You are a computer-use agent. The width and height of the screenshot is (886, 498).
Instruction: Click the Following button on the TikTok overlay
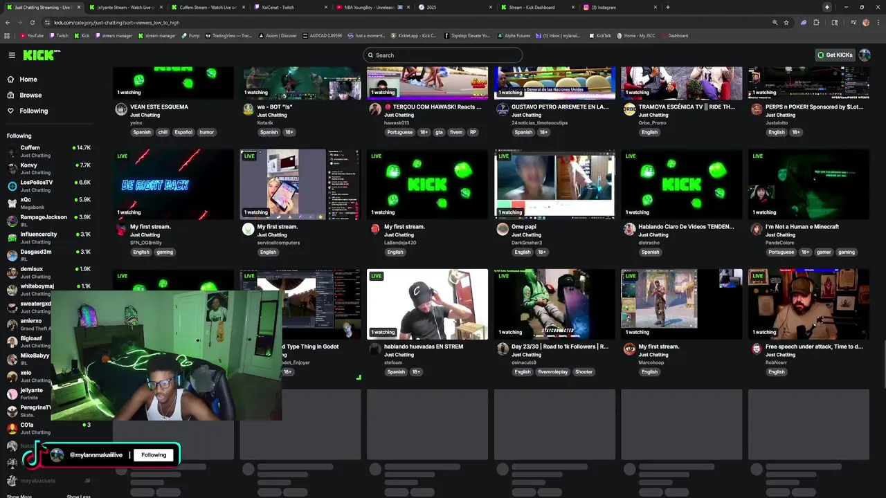pyautogui.click(x=154, y=455)
